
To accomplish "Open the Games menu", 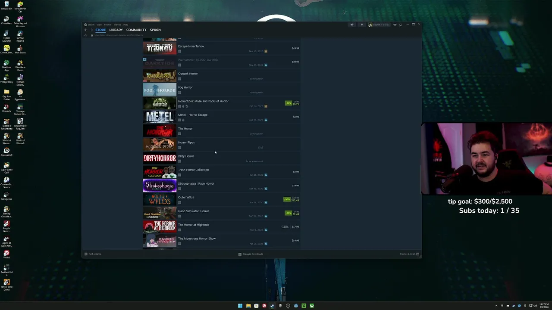I will coord(117,25).
